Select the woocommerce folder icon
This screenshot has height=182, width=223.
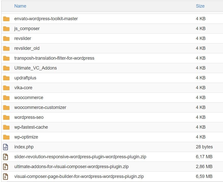6,98
